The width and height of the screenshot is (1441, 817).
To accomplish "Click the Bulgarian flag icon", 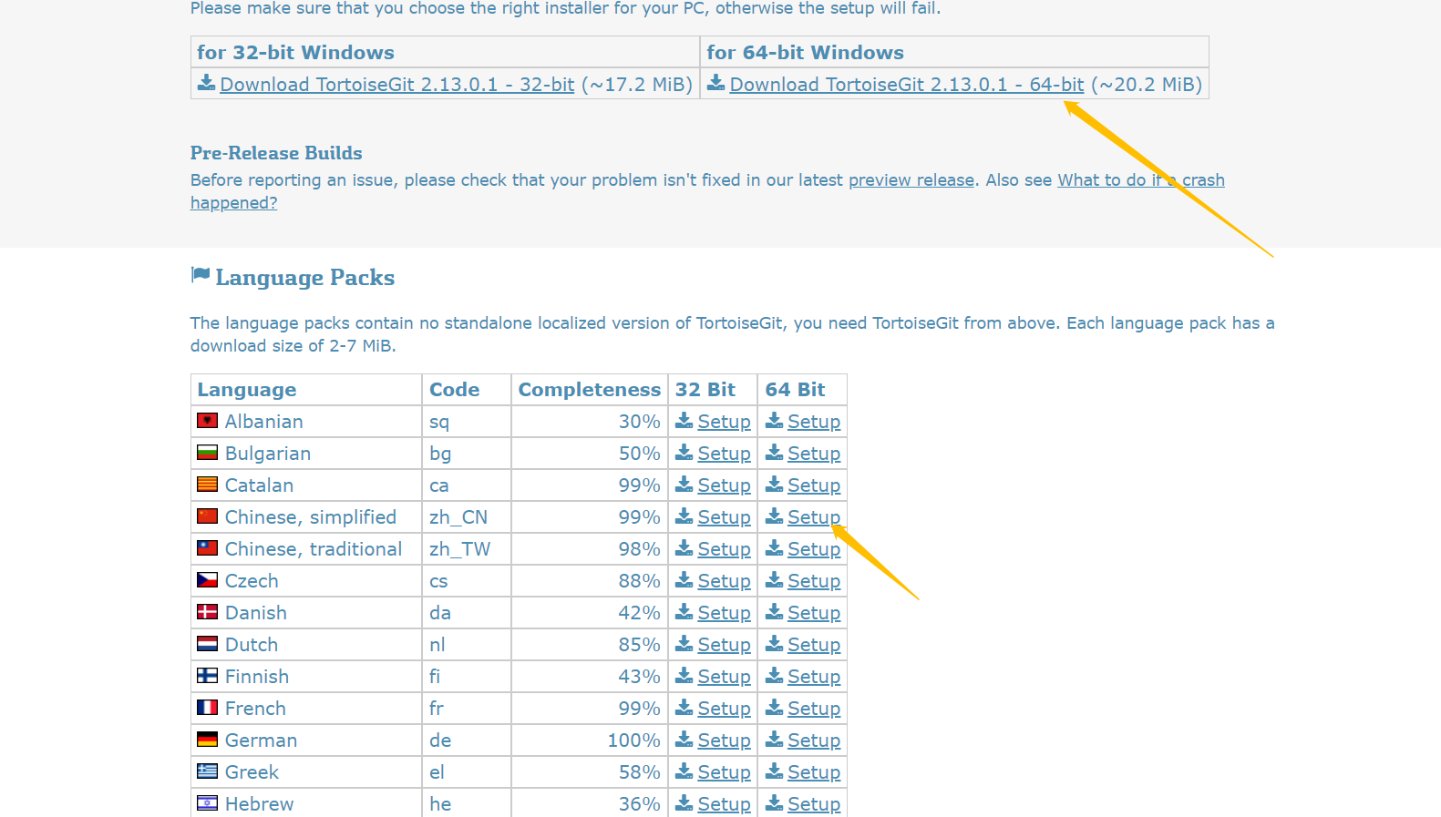I will pyautogui.click(x=208, y=453).
